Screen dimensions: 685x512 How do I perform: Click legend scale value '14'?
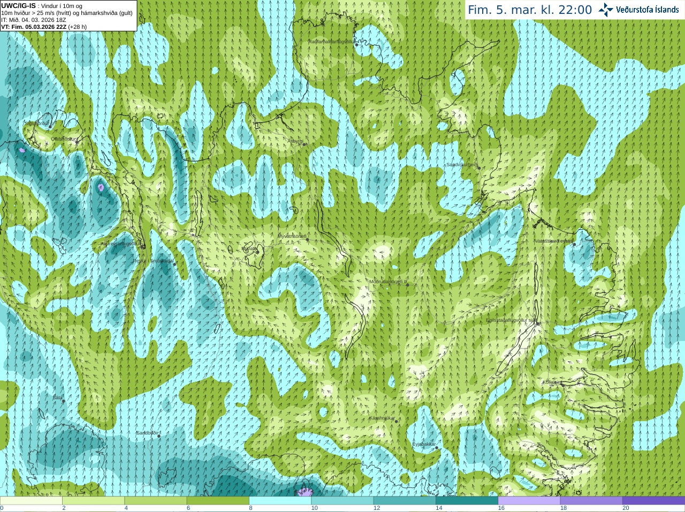(439, 508)
